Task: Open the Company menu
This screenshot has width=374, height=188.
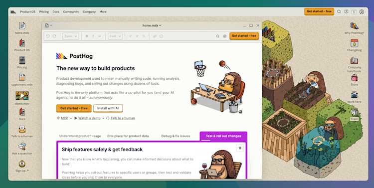Action: [89, 11]
